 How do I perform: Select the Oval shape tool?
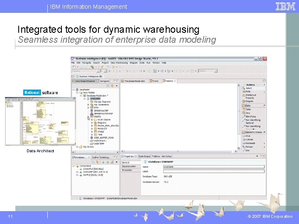[x=248, y=136]
